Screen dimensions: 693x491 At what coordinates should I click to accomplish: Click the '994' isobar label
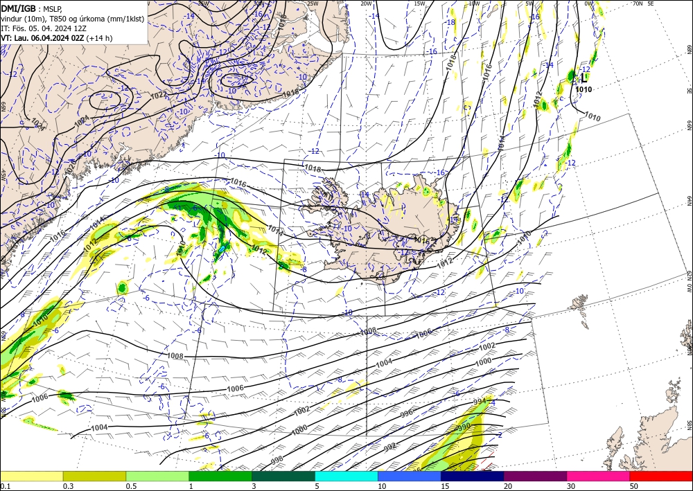[480, 402]
